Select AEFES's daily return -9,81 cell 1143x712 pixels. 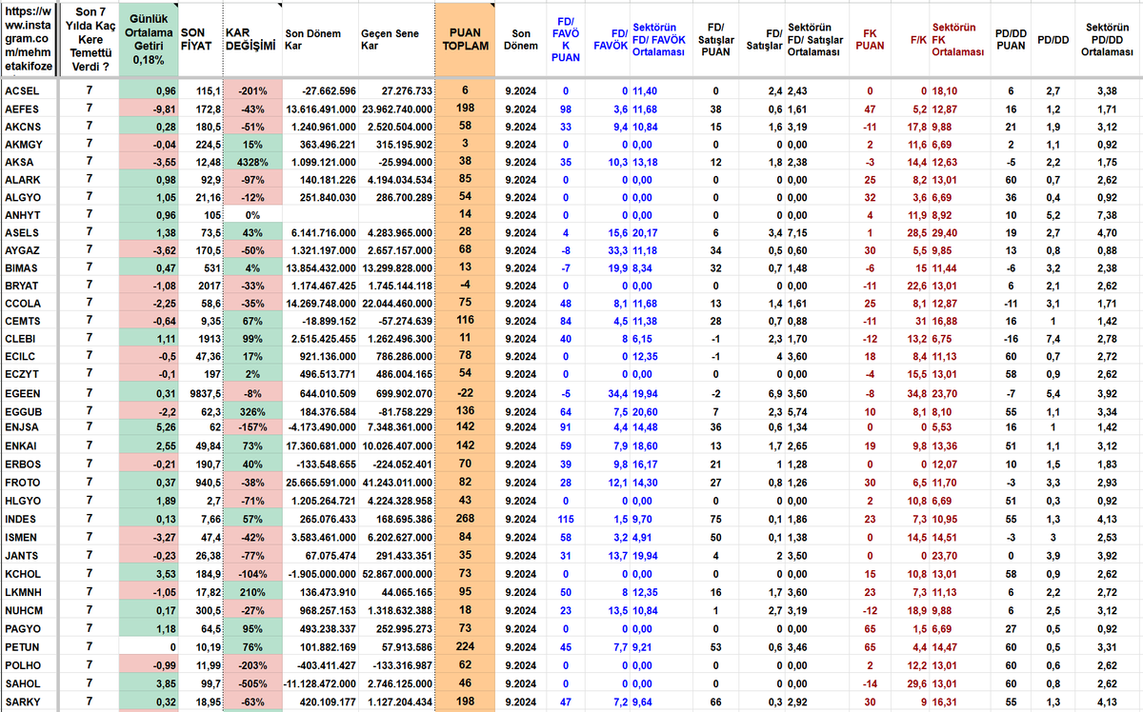click(x=148, y=109)
